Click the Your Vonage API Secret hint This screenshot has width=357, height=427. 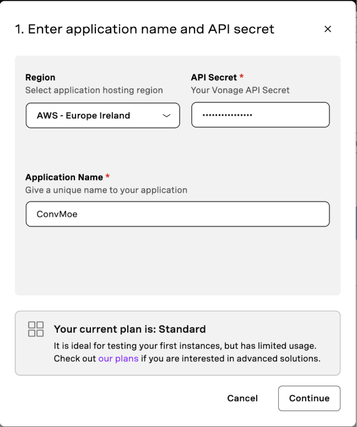[240, 90]
